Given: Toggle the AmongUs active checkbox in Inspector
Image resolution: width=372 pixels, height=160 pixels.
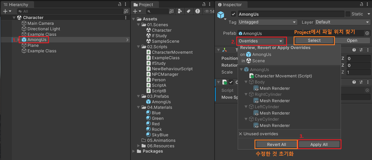Looking at the screenshot, I should 234,14.
